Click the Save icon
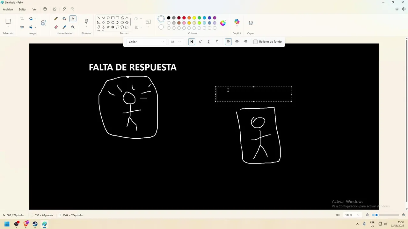 pyautogui.click(x=45, y=9)
